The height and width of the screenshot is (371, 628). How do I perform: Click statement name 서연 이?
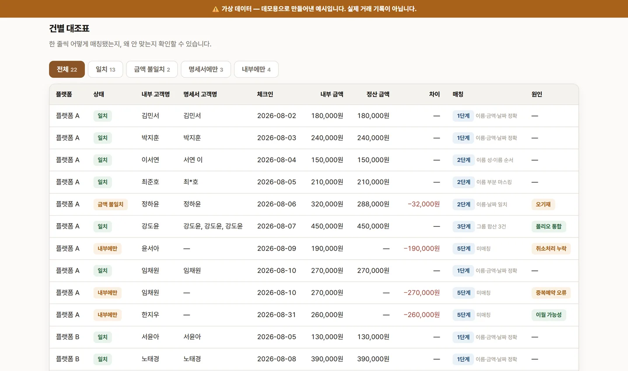coord(193,160)
